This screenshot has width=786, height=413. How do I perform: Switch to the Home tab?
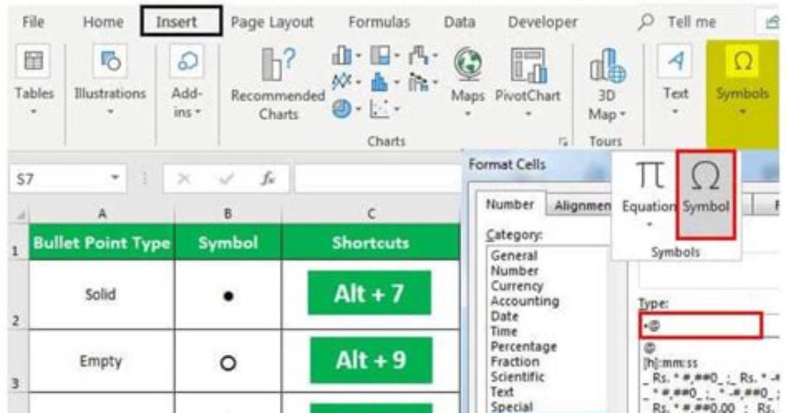pos(103,22)
